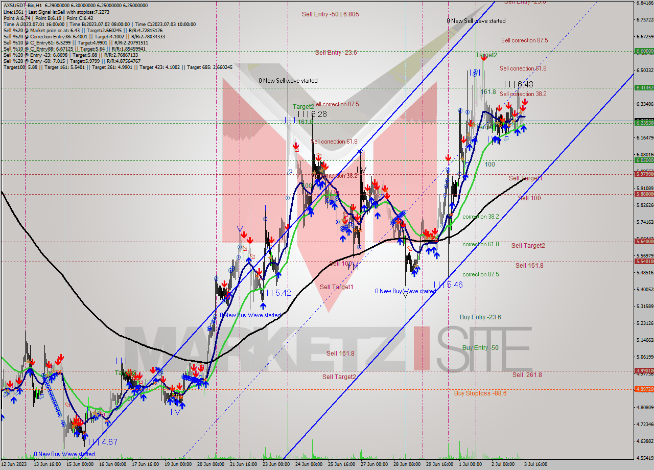
Task: Select the 'Buy Entry -23.6' label
Action: [480, 317]
